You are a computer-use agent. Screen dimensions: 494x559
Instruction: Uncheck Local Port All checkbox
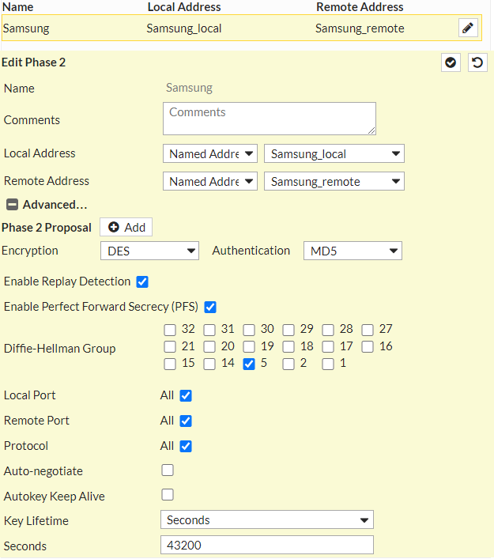186,395
